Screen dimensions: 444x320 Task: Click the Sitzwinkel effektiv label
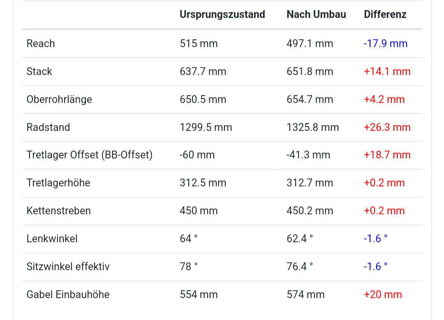tap(68, 267)
